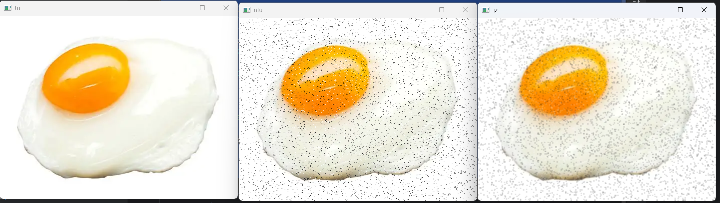The image size is (720, 203).
Task: Minimize the ntu window
Action: pyautogui.click(x=418, y=10)
